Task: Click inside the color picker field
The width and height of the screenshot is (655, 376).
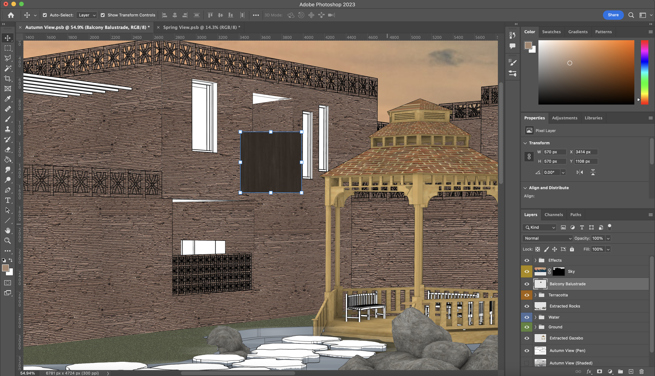Action: click(586, 72)
